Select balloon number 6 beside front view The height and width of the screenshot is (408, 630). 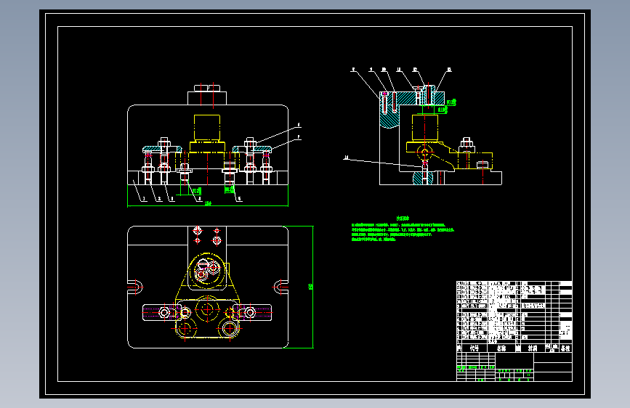(299, 126)
